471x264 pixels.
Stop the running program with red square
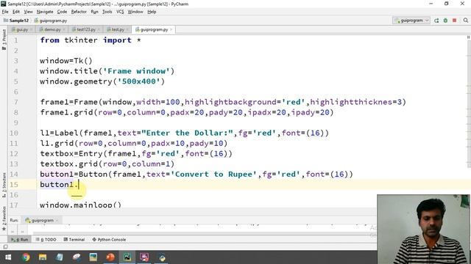pyautogui.click(x=455, y=21)
